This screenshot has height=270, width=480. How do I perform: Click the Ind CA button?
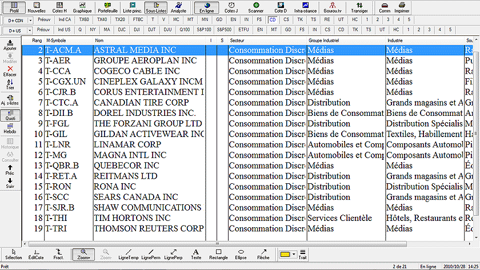tap(65, 19)
